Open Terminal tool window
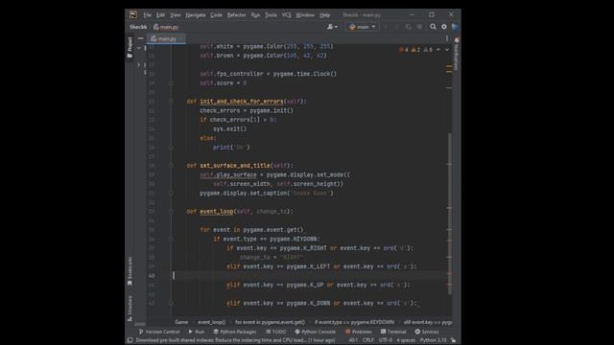614x345 pixels. (393, 332)
